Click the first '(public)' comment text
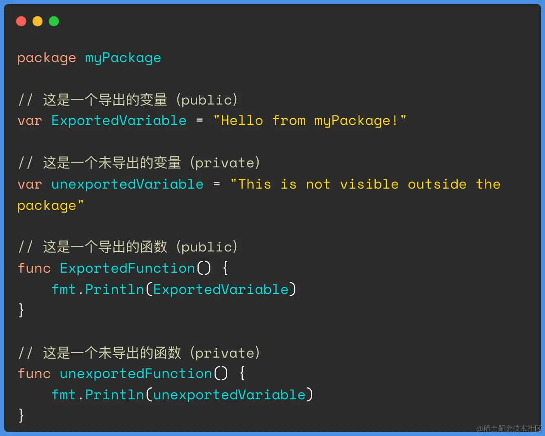545x436 pixels. (207, 100)
